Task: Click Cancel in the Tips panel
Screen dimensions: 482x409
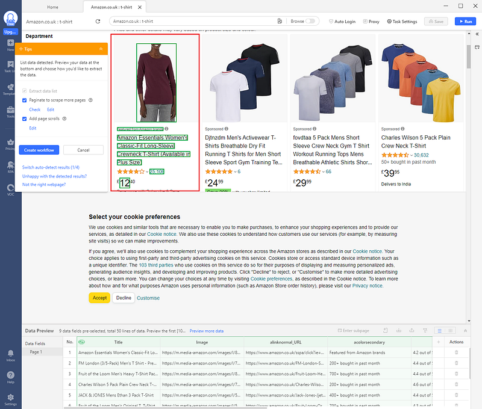Action: tap(83, 150)
